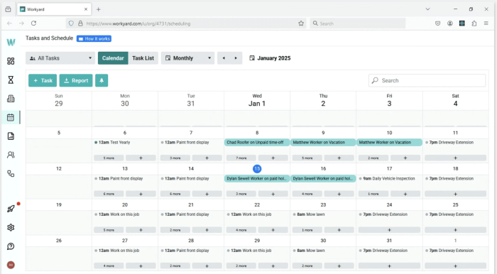Image resolution: width=497 pixels, height=274 pixels.
Task: Open 8am Mow lawn task on Thursday 23
Action: (309, 214)
